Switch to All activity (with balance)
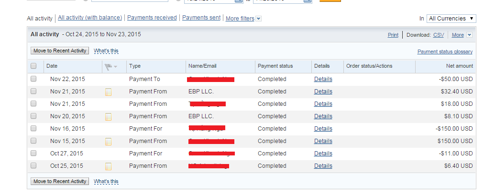Viewport: 495px width, 195px height. coord(90,18)
